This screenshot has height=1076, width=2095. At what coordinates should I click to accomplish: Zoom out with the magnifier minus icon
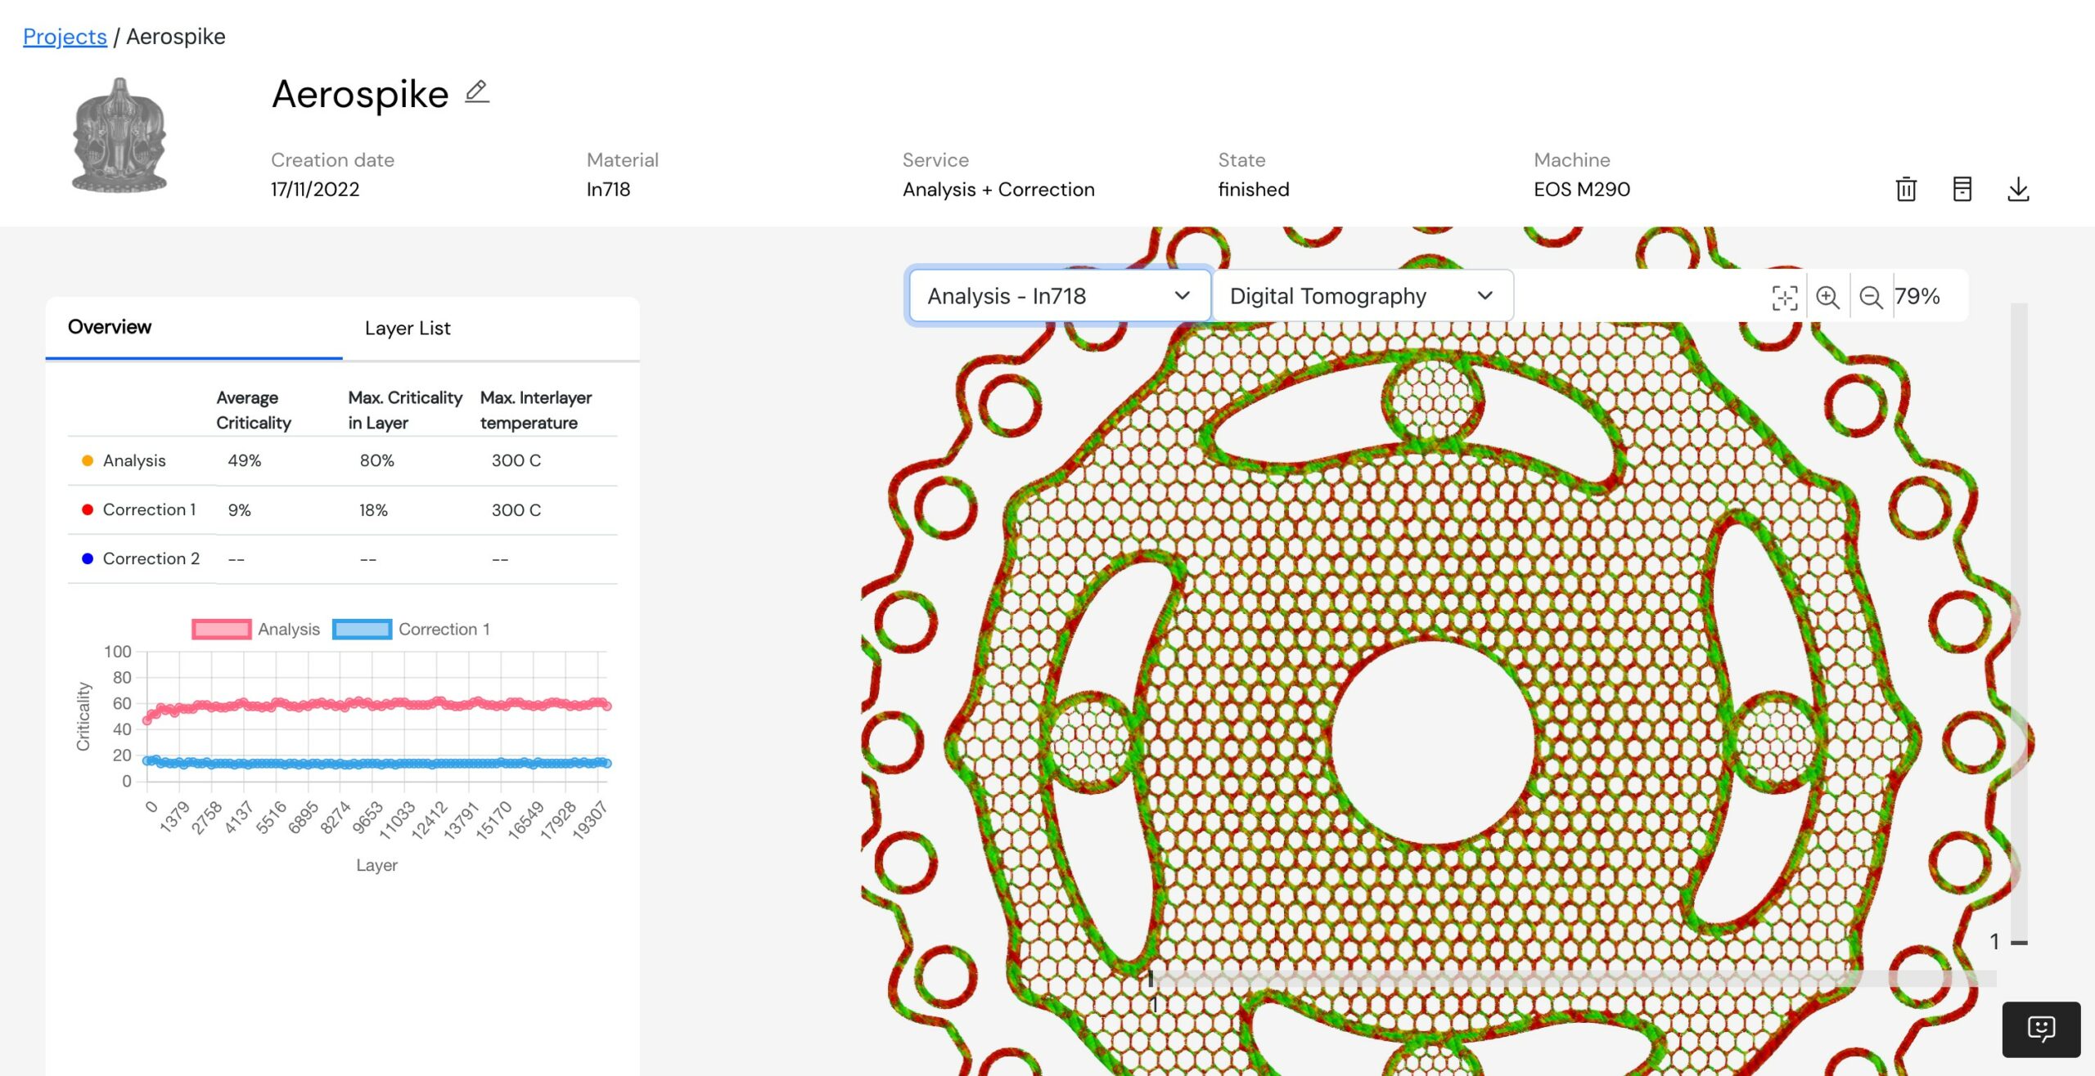[x=1871, y=297]
